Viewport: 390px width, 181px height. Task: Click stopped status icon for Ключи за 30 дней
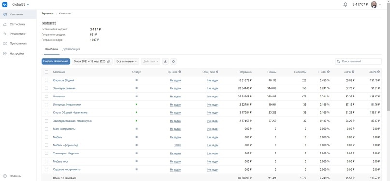click(137, 80)
